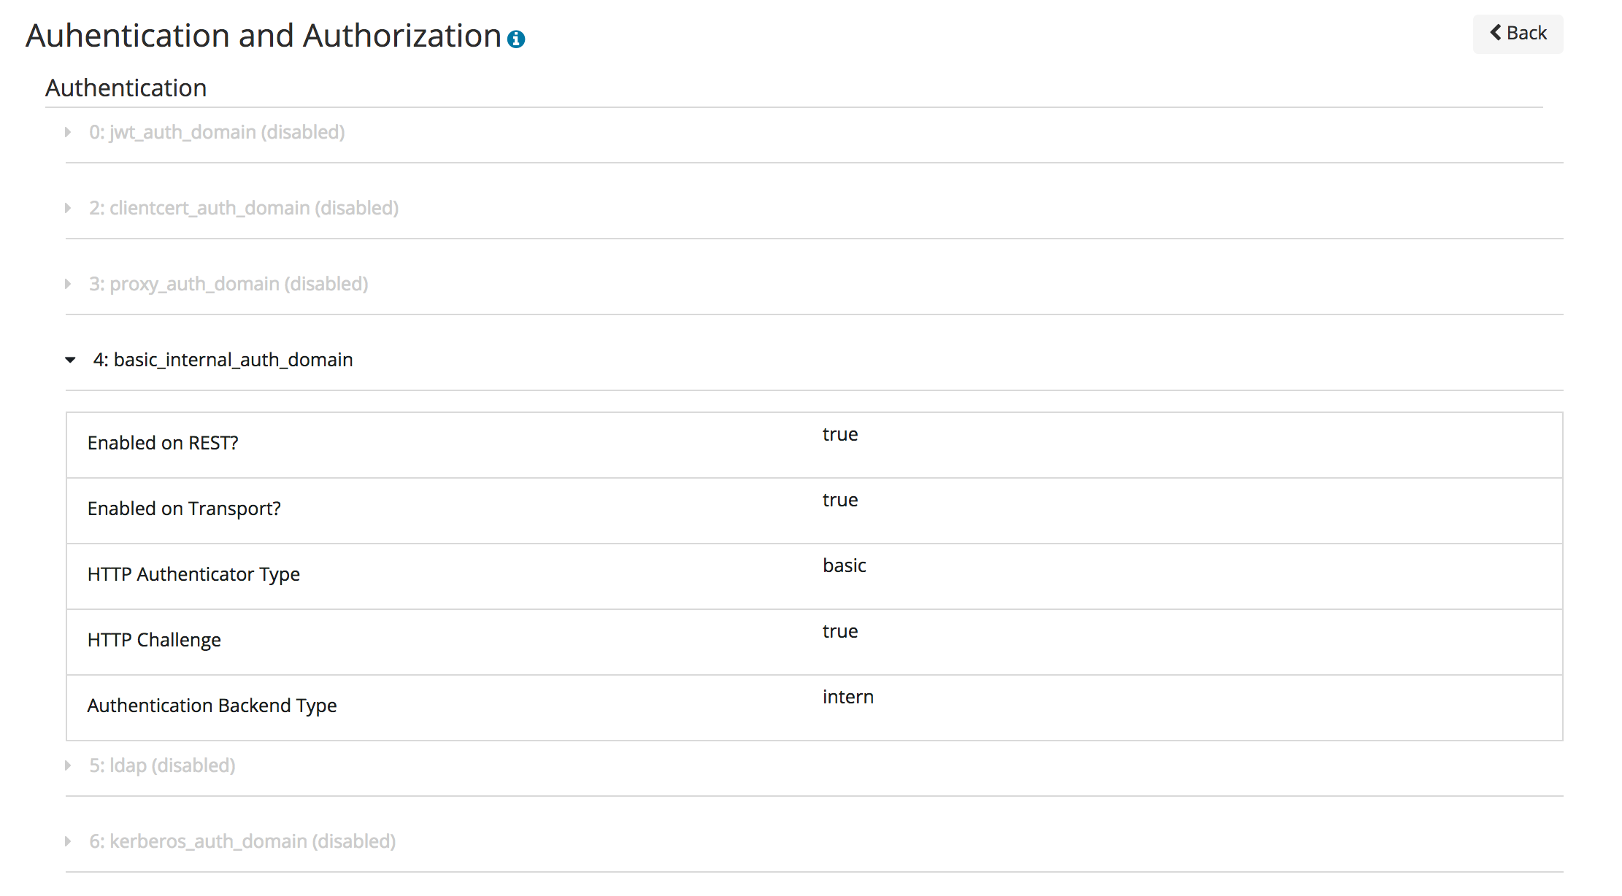Click the Enabled on REST? label
1622x896 pixels.
163,443
